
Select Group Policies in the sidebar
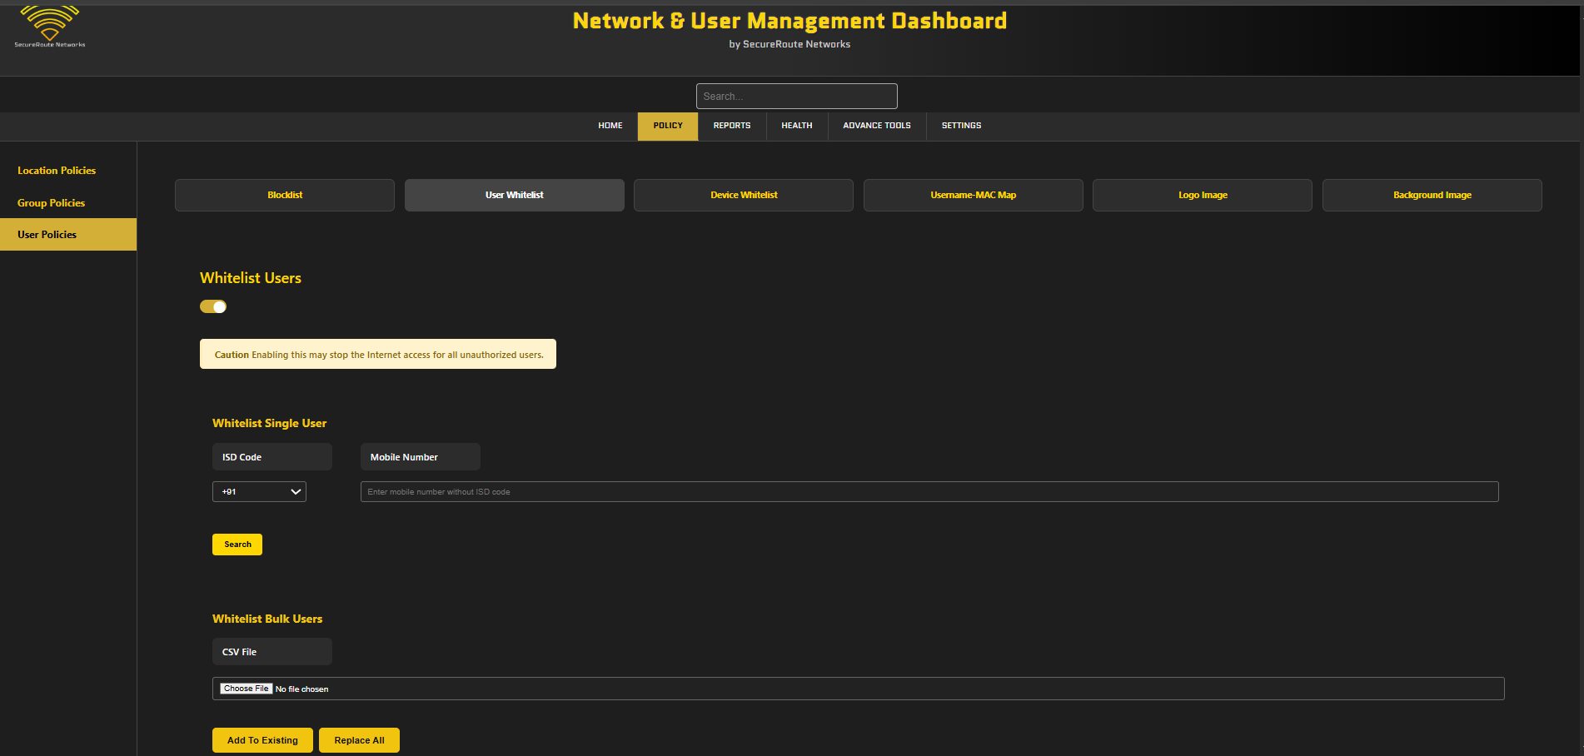click(x=51, y=202)
